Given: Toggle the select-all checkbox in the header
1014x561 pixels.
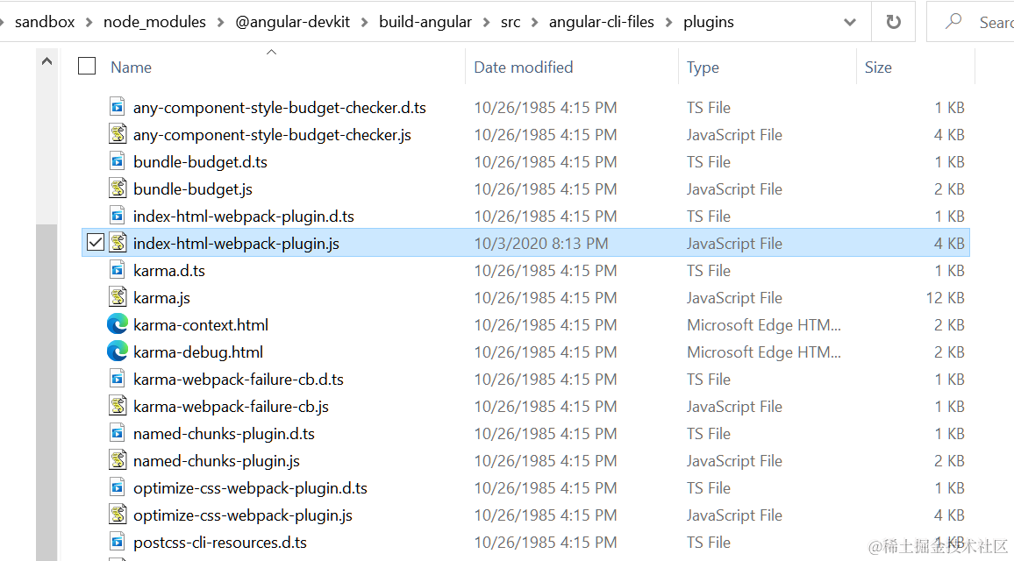Looking at the screenshot, I should 87,66.
